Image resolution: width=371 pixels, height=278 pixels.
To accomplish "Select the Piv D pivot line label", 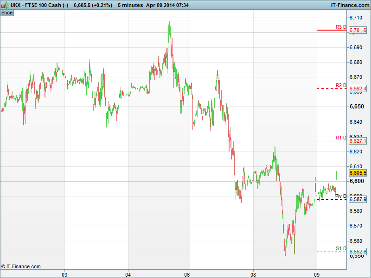I will point(341,196).
